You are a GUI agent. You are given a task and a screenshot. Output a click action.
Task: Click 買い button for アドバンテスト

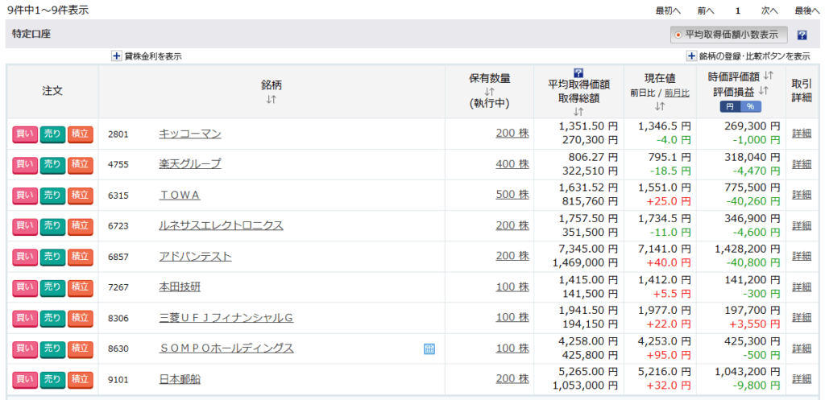point(25,258)
